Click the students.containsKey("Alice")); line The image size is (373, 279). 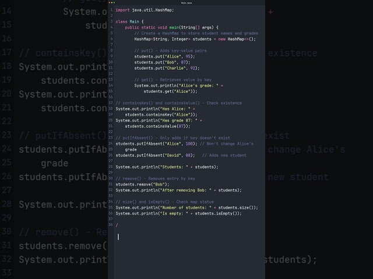tap(161, 115)
